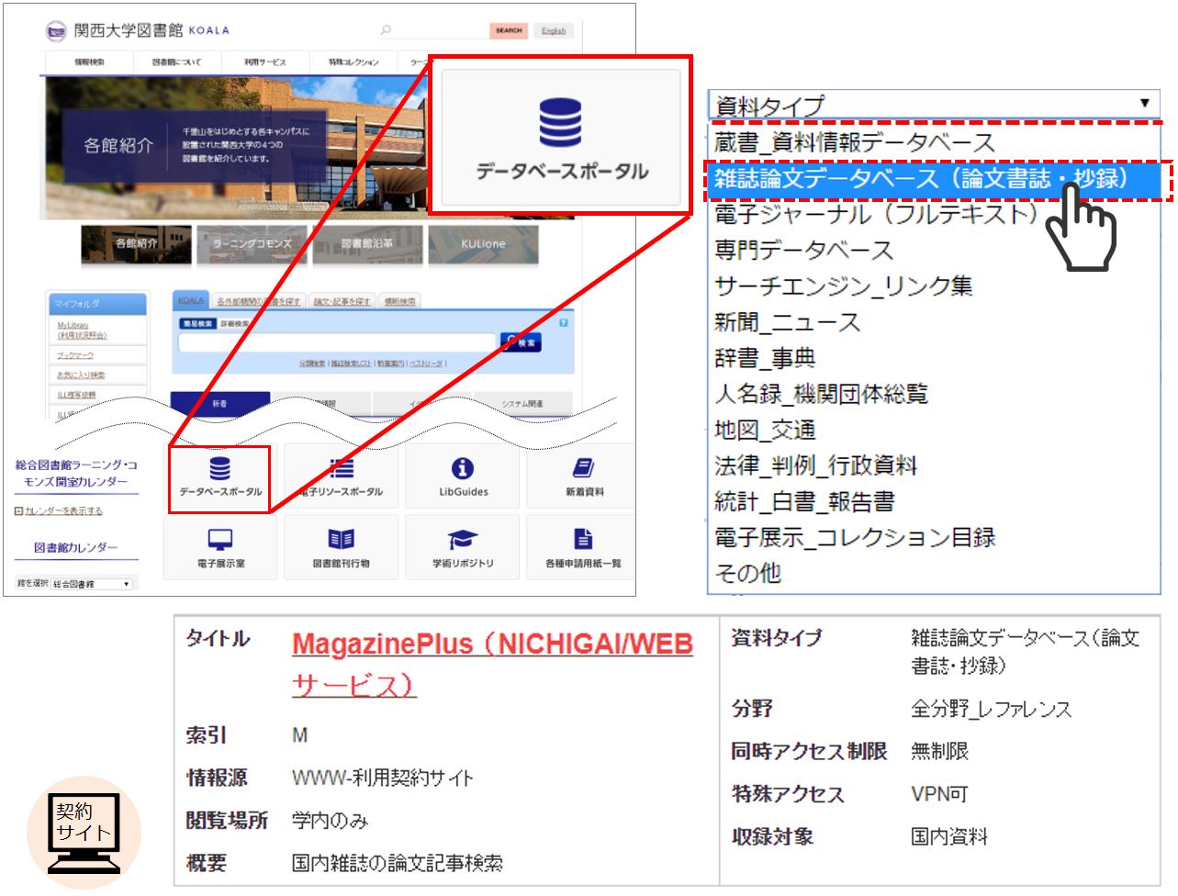
Task: Open the 電子リソースポータル list icon tile
Action: pyautogui.click(x=342, y=478)
